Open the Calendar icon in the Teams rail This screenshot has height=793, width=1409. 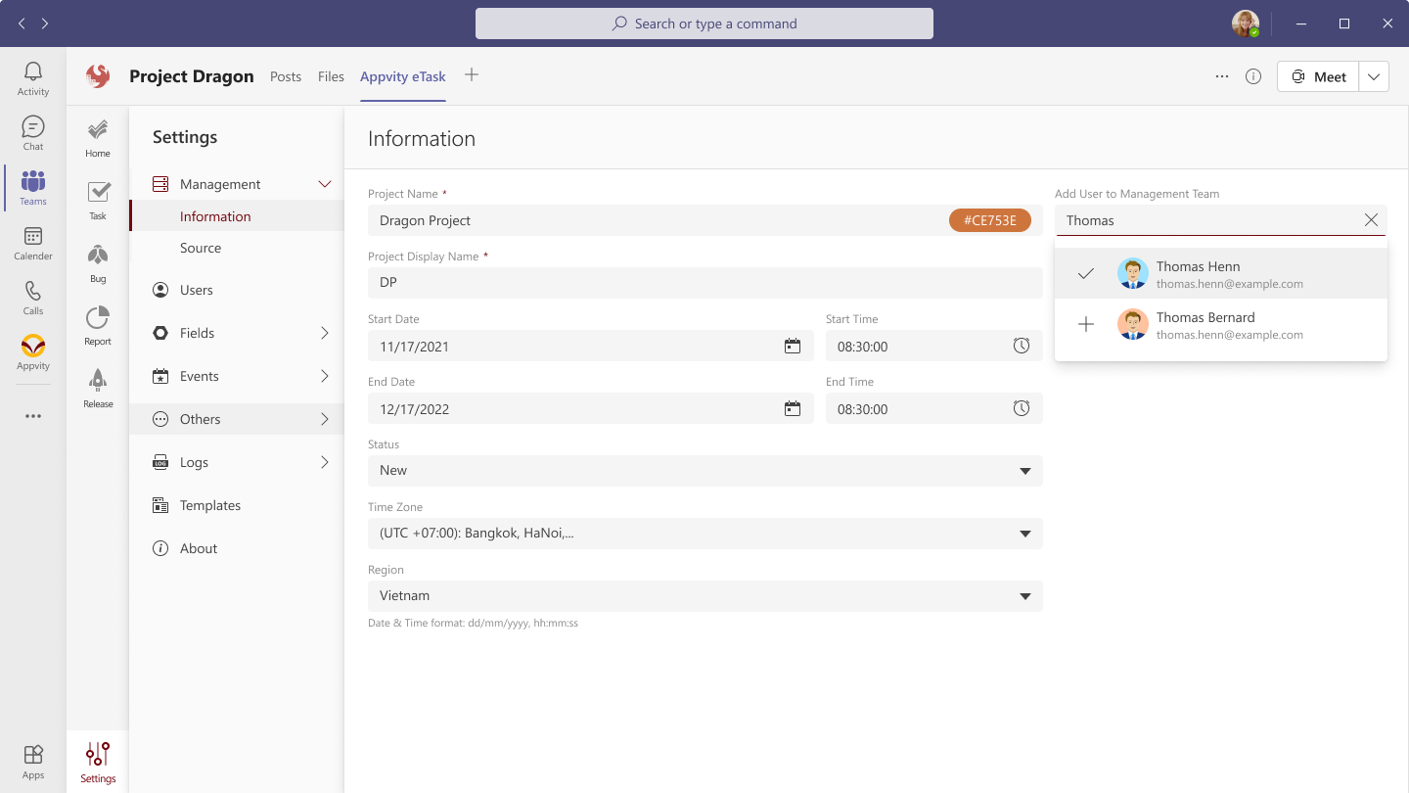tap(32, 238)
